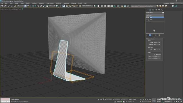
Task: Toggle Show End Result button
Action: (150, 35)
